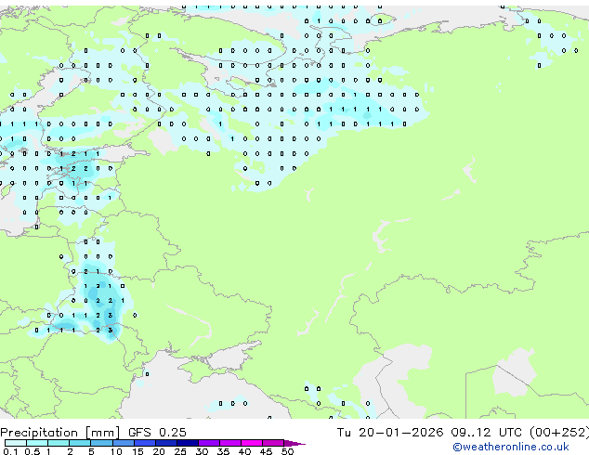This screenshot has height=455, width=589.
Task: Select the 5–10 mm legend color swatch
Action: pos(101,443)
